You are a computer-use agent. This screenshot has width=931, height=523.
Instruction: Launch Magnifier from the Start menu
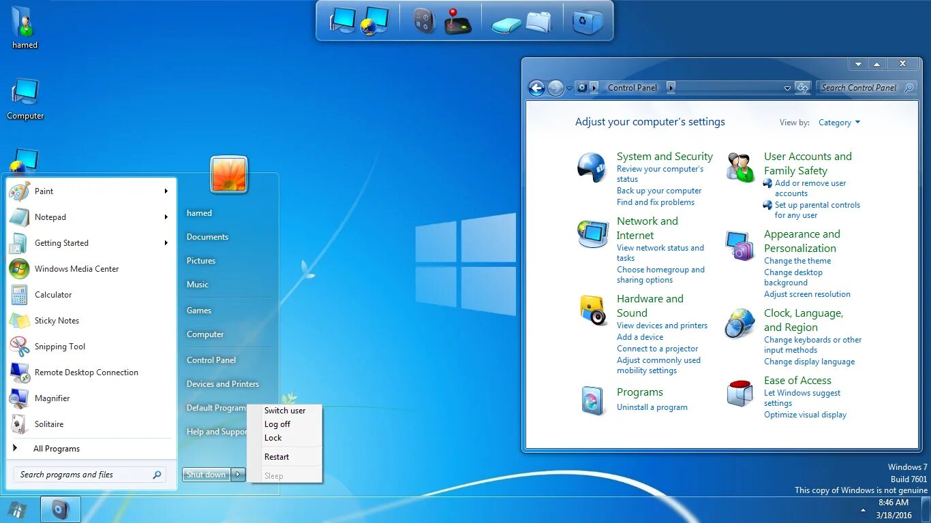(52, 398)
